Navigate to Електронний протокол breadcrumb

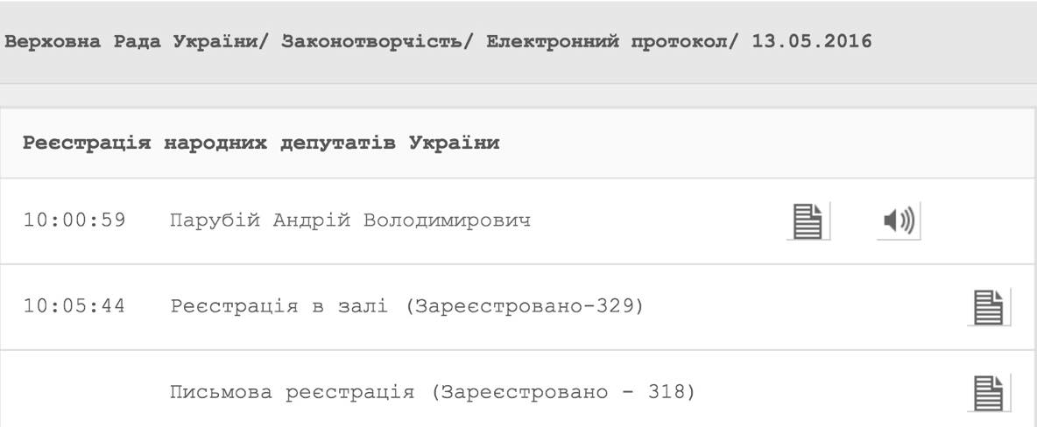(607, 42)
